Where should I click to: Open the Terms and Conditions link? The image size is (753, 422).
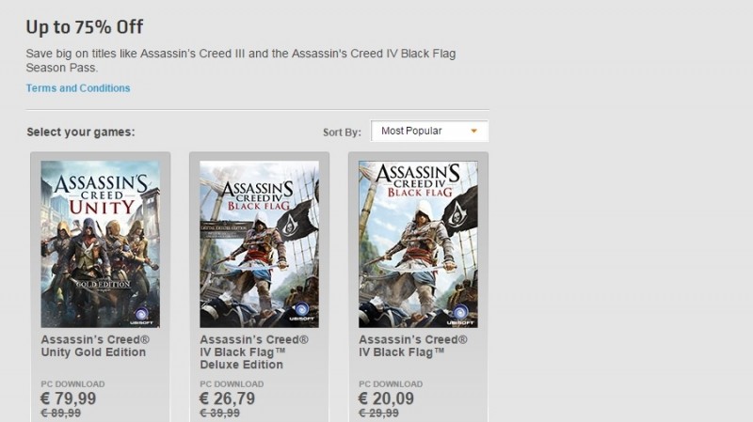tap(78, 88)
